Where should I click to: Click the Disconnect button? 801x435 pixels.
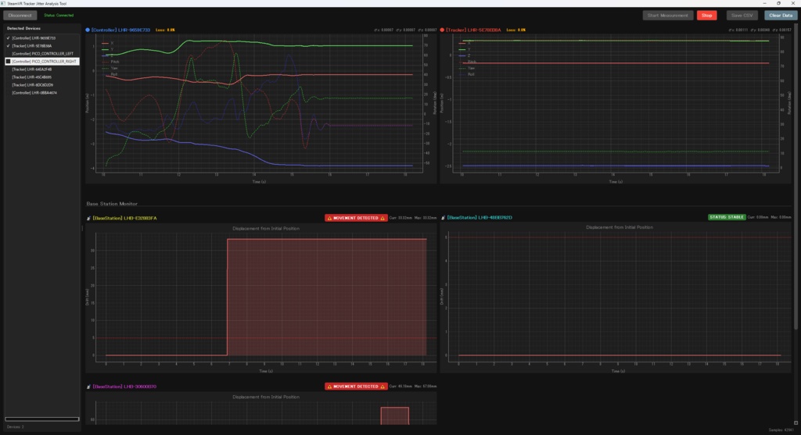[x=20, y=16]
